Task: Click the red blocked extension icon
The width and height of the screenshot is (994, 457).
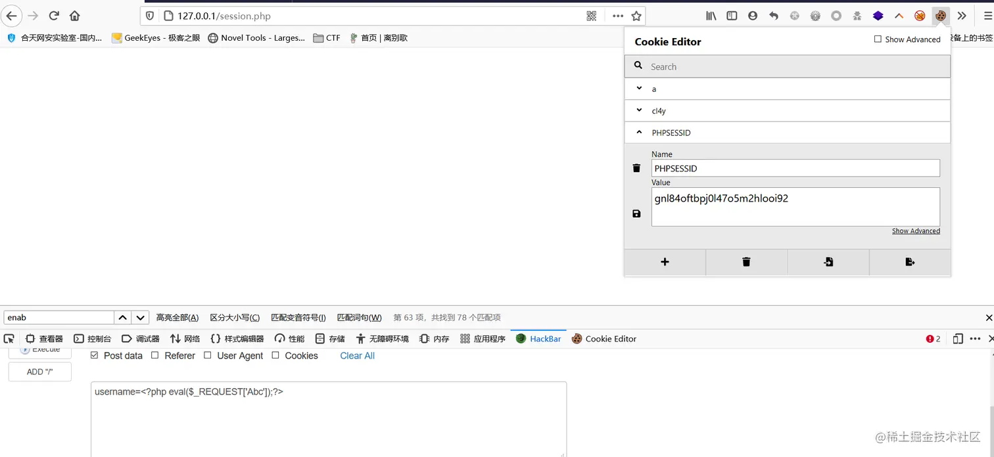Action: 920,16
